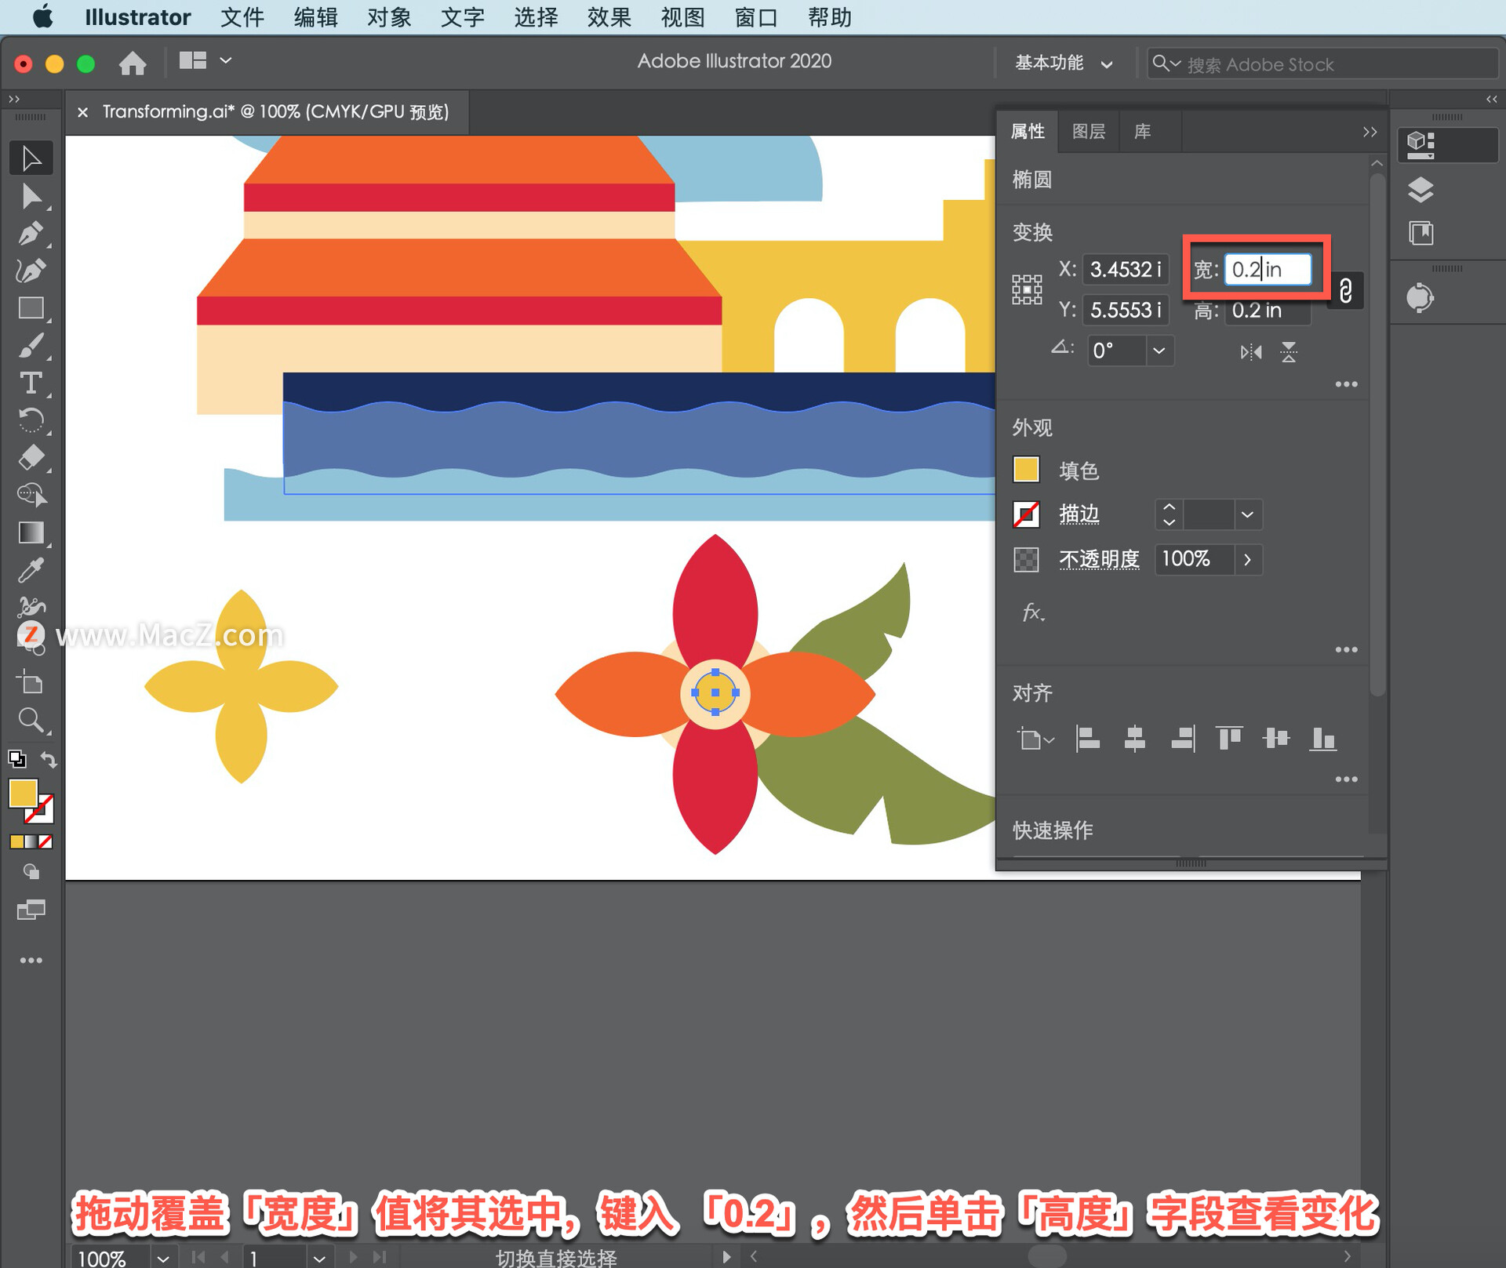Viewport: 1506px width, 1268px height.
Task: Pick the Zoom tool
Action: tap(31, 721)
